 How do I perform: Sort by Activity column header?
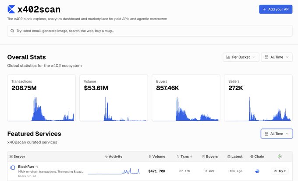click(114, 157)
